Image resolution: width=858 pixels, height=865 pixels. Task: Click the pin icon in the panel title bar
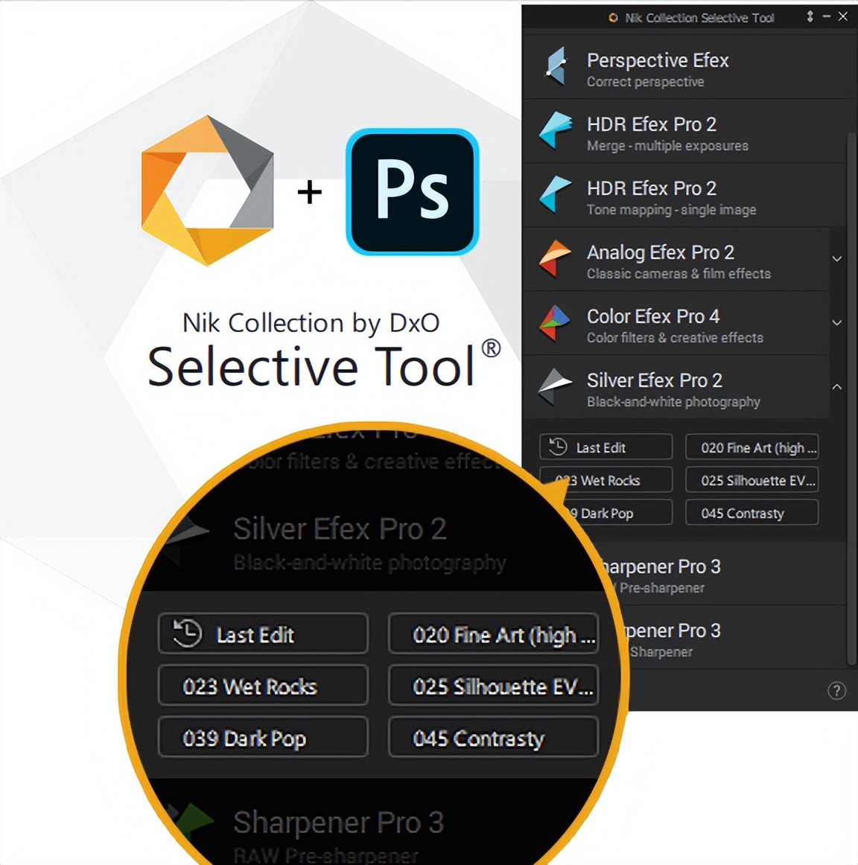[810, 16]
